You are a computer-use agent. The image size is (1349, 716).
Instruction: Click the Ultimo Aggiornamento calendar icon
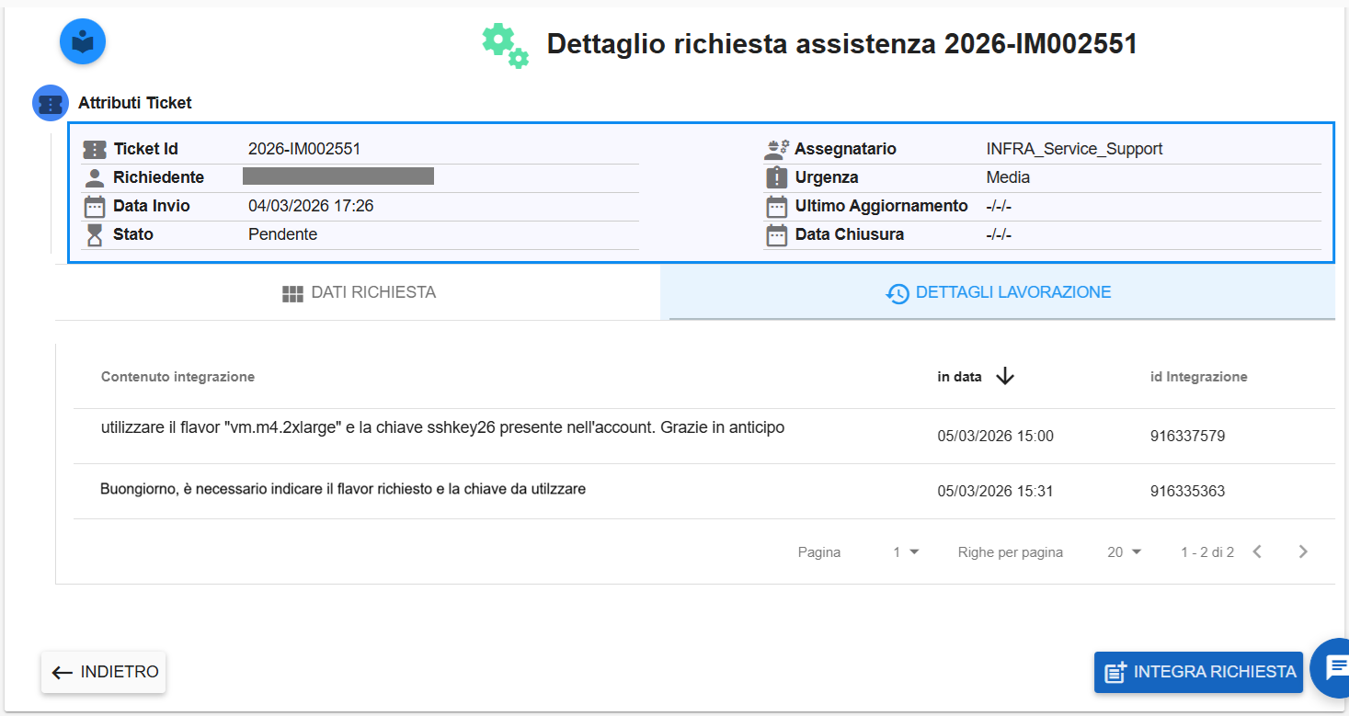(x=777, y=206)
